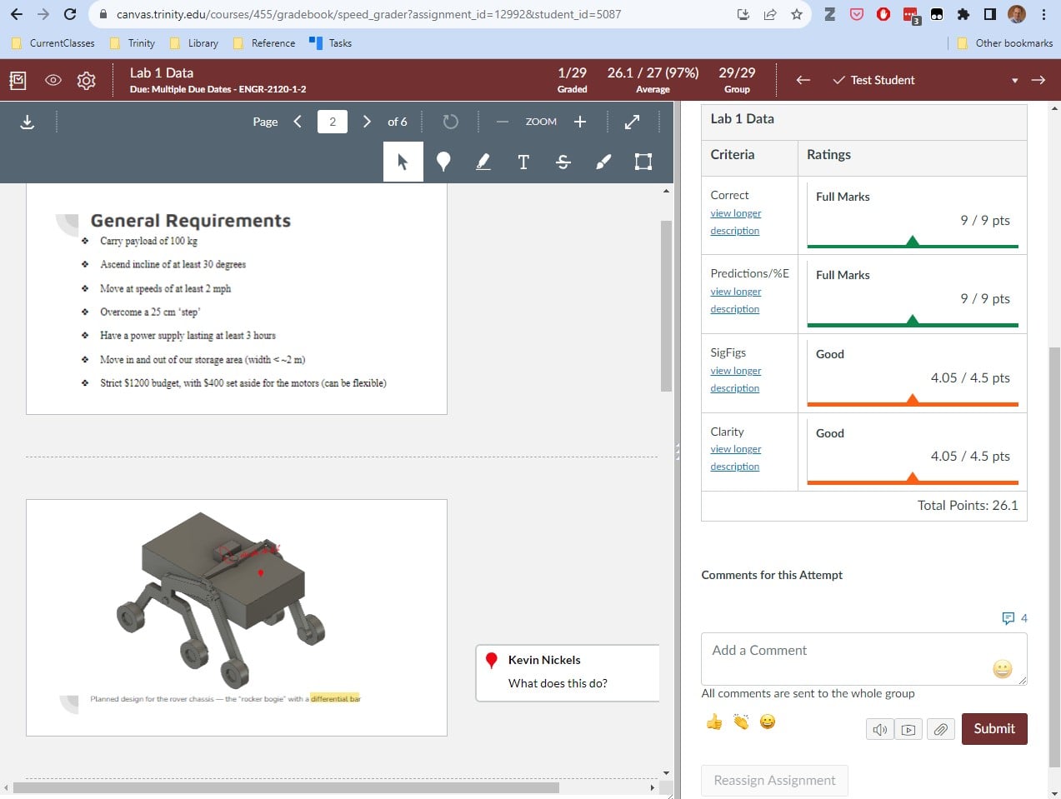The height and width of the screenshot is (799, 1061).
Task: Submit the comment
Action: [x=994, y=728]
